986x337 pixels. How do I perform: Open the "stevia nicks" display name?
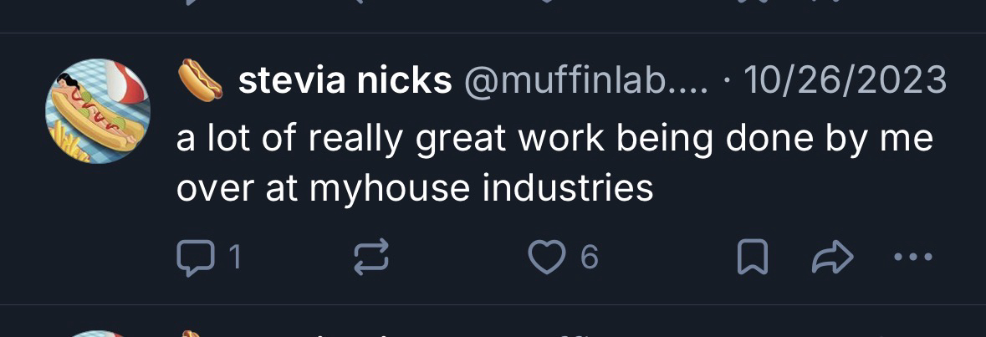[345, 80]
